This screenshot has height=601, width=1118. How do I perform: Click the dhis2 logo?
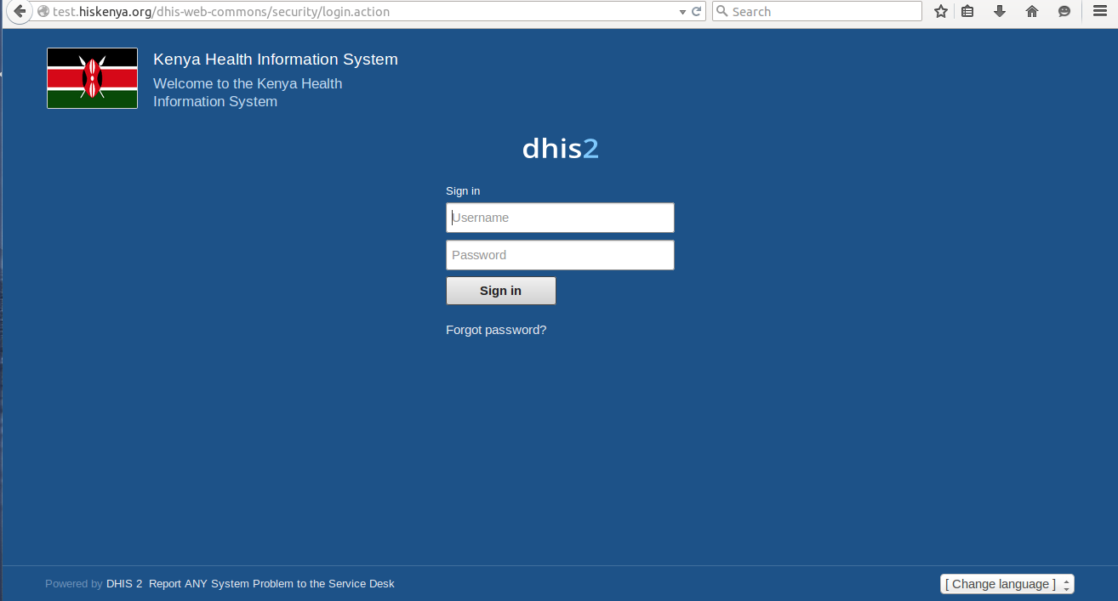pos(561,149)
